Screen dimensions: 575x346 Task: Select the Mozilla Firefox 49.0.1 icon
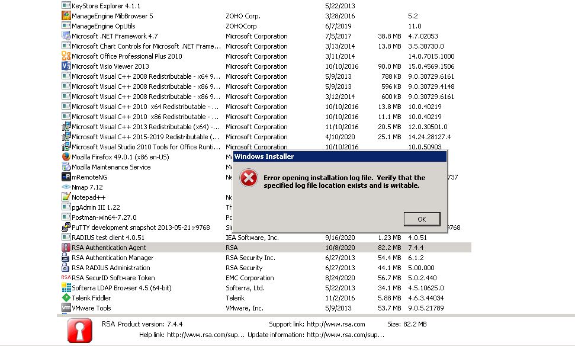pos(66,157)
